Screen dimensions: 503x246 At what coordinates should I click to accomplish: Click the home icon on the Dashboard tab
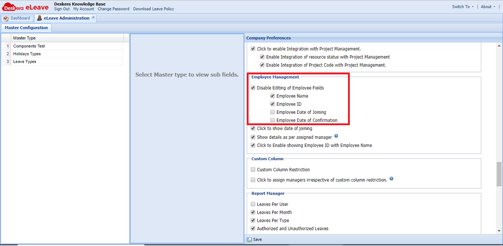[x=6, y=18]
